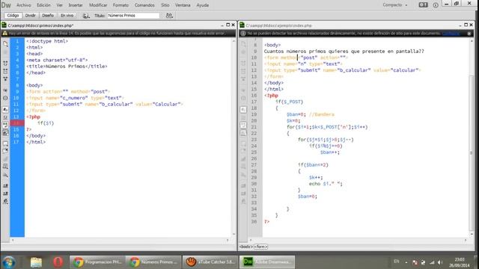Switch to aTube Catcher taskbar window
The image size is (479, 269).
(x=210, y=262)
